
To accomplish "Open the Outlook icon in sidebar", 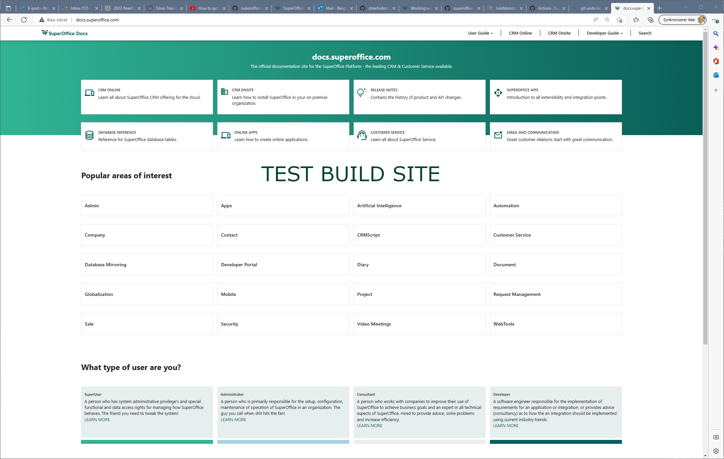I will tap(716, 75).
